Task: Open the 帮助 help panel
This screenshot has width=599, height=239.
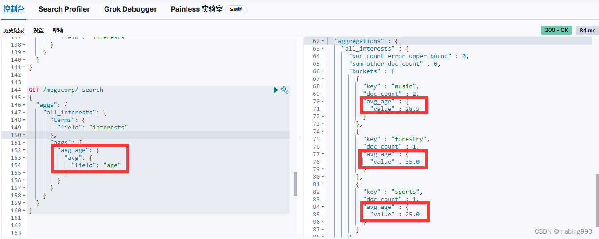Action: [x=58, y=31]
